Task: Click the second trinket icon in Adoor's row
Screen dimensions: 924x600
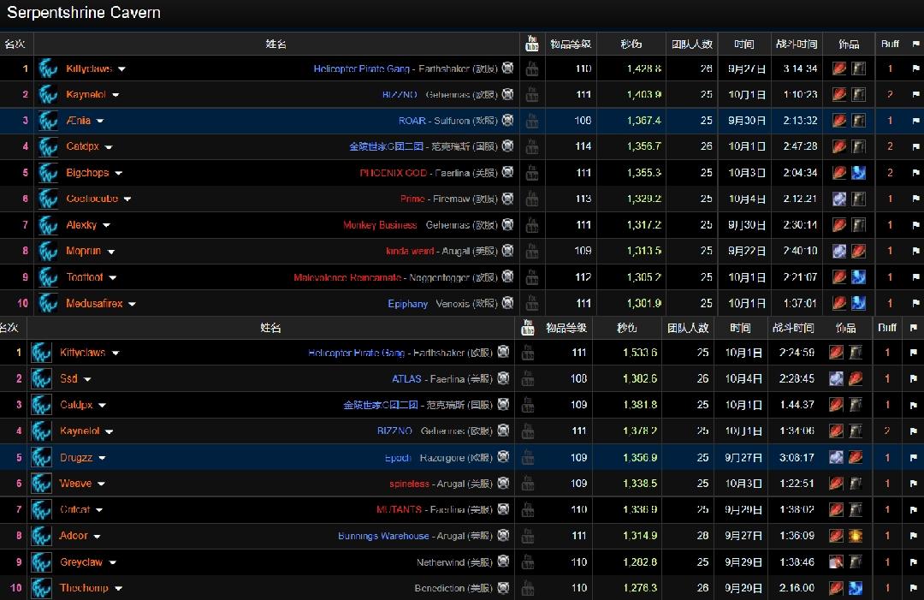Action: [x=855, y=536]
